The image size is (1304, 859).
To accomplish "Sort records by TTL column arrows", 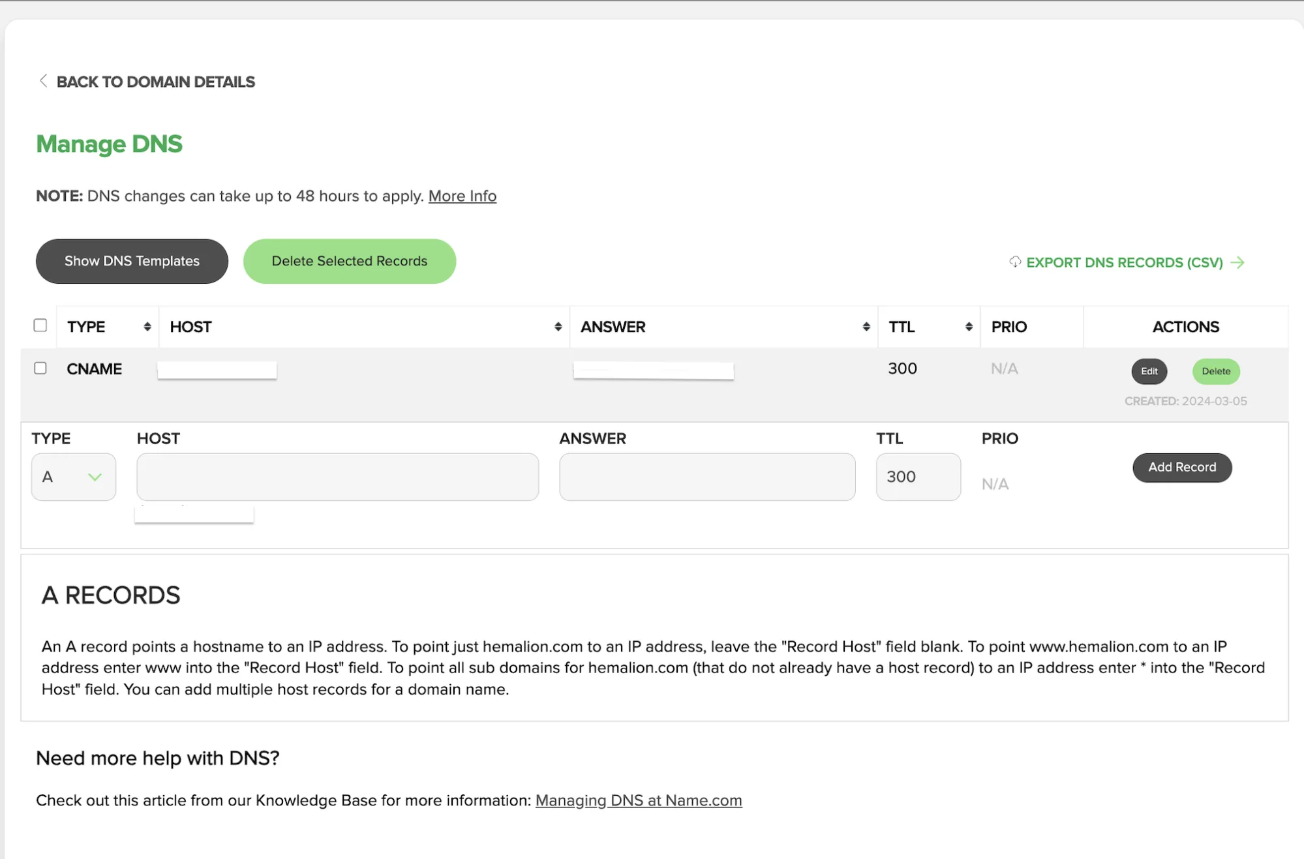I will 969,327.
